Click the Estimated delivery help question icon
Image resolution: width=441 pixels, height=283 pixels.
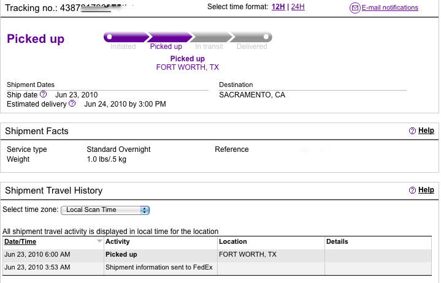(72, 104)
